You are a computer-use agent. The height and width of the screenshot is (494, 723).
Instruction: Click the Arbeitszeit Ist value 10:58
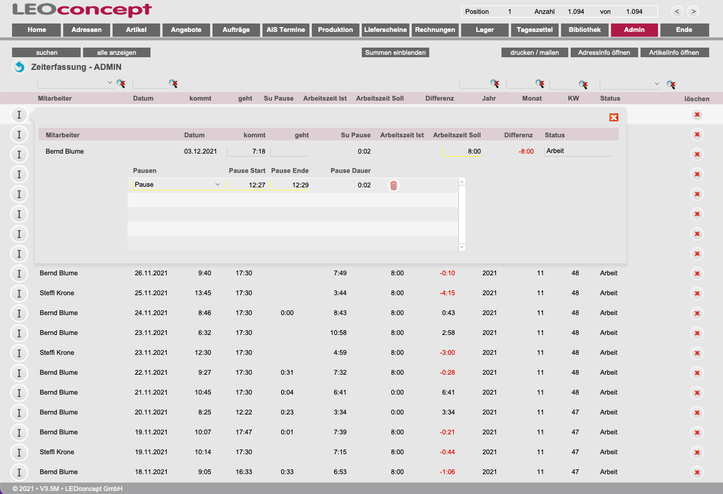(x=338, y=333)
